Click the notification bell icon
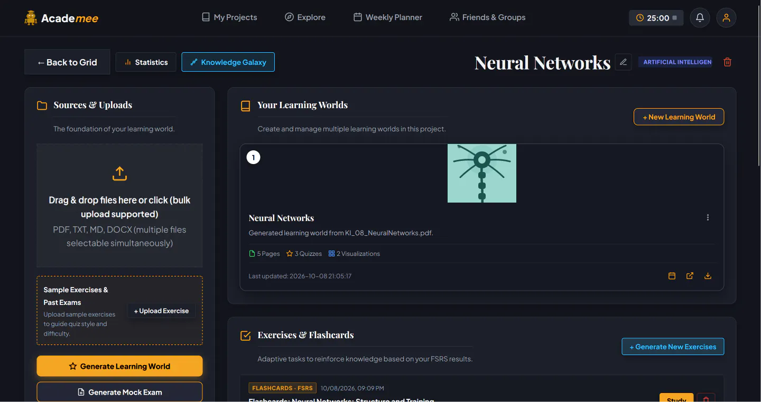 coord(700,18)
